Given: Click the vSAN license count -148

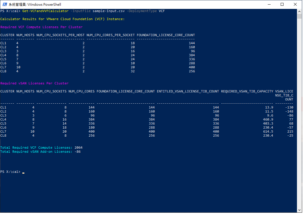Looking at the screenshot, I should click(x=289, y=111).
